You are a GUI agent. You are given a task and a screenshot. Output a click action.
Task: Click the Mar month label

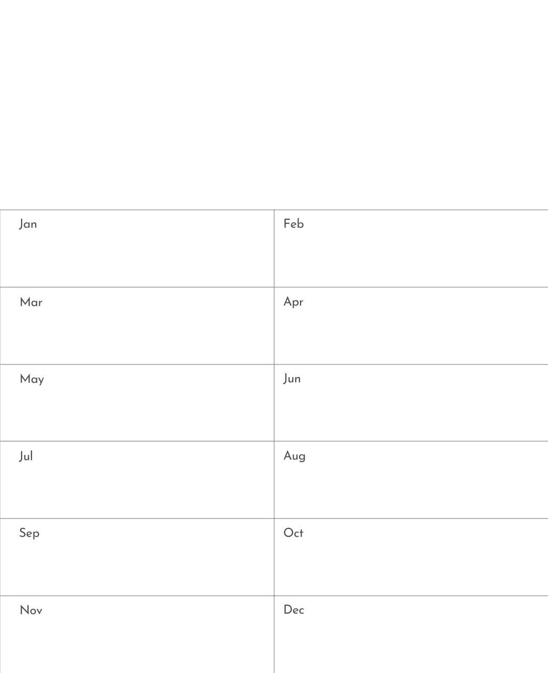pos(31,302)
